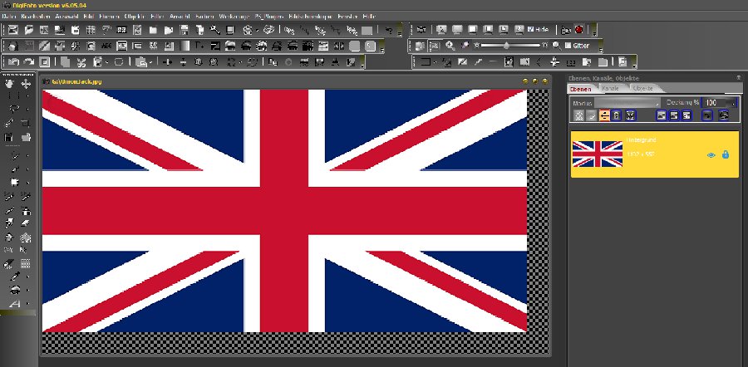The width and height of the screenshot is (748, 367).
Task: Switch to the Objekte tab
Action: click(x=642, y=88)
